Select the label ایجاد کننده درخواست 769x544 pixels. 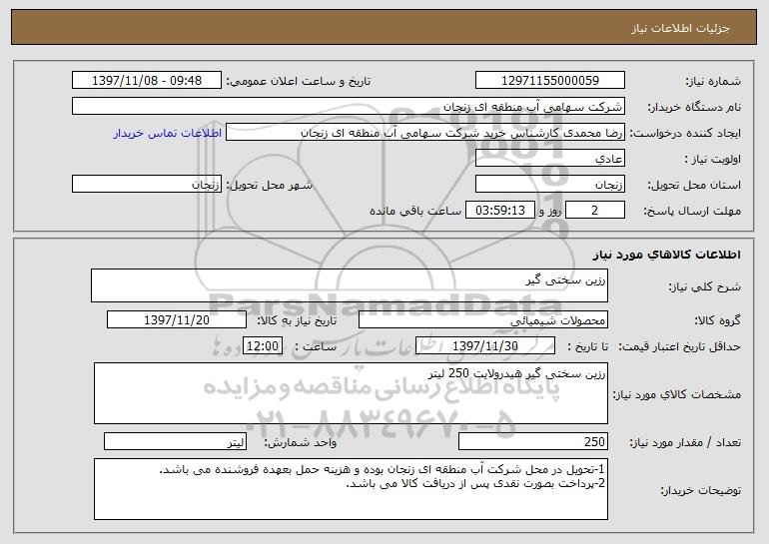pyautogui.click(x=685, y=134)
